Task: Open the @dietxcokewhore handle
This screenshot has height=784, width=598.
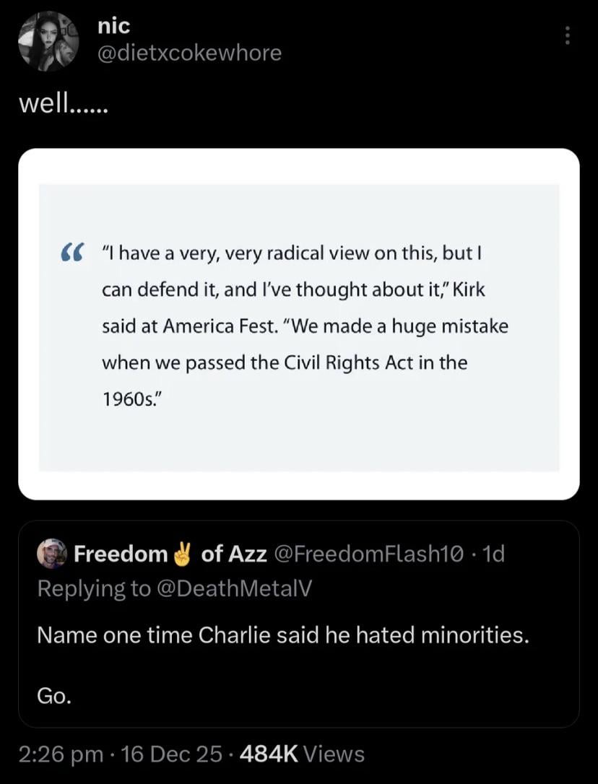Action: [x=189, y=53]
